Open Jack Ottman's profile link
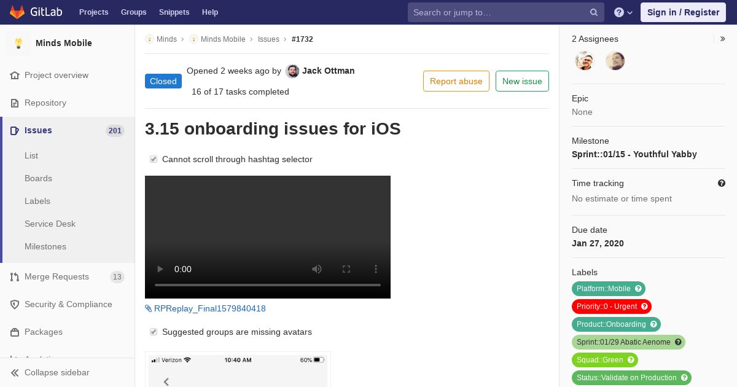The image size is (737, 387). tap(329, 71)
